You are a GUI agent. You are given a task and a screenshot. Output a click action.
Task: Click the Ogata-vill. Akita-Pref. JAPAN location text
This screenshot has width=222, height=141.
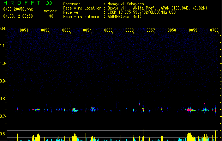tap(157, 8)
